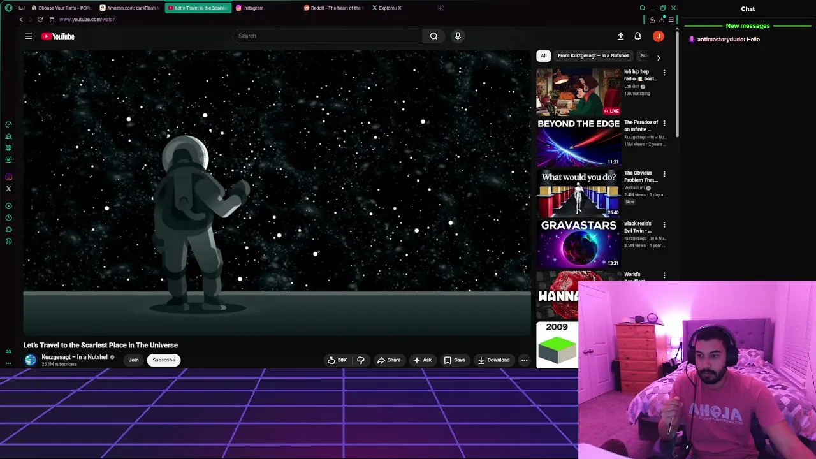Image resolution: width=816 pixels, height=459 pixels.
Task: Open Instagram from the Opera sidebar
Action: 8,177
